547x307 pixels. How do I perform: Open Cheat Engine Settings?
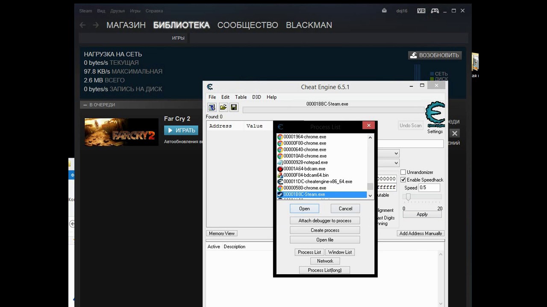[435, 131]
